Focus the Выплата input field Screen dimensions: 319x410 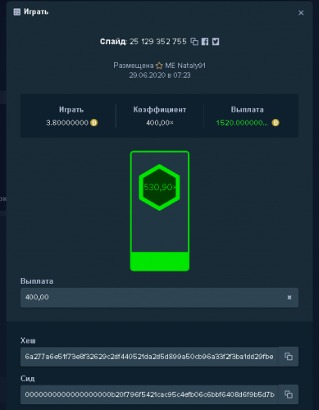[x=159, y=298]
